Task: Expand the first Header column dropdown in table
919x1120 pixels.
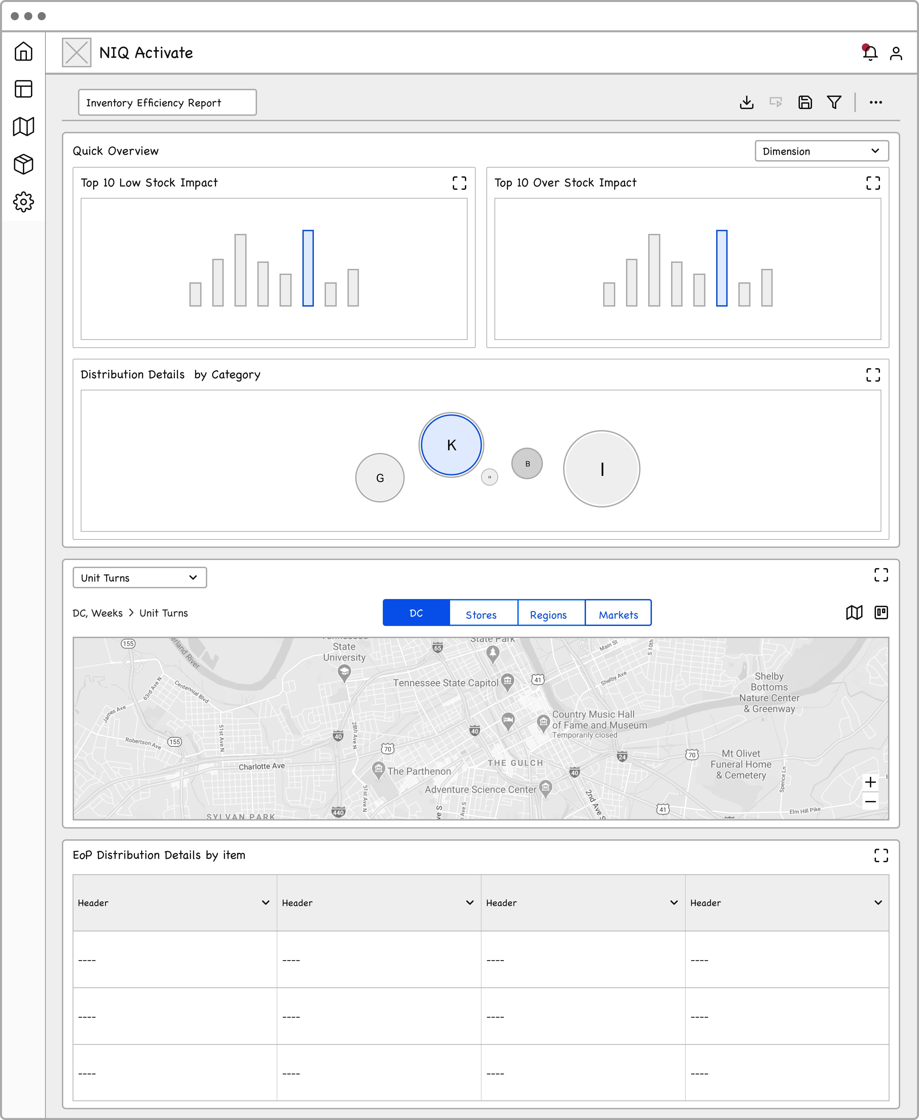Action: [x=265, y=903]
